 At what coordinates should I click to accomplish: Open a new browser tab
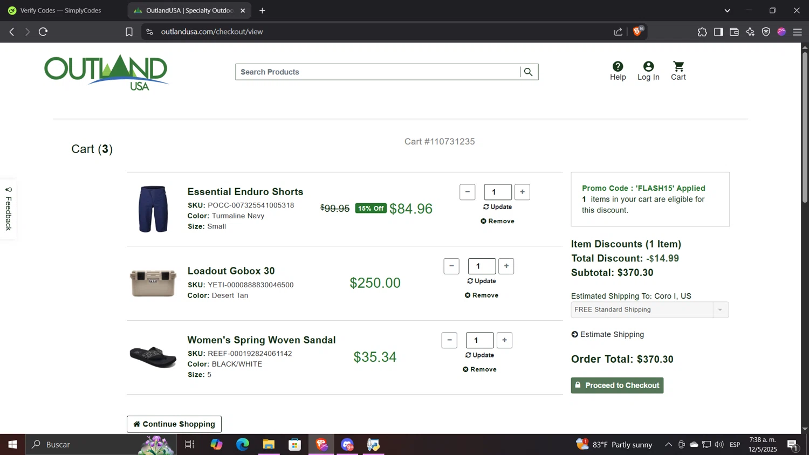(262, 10)
